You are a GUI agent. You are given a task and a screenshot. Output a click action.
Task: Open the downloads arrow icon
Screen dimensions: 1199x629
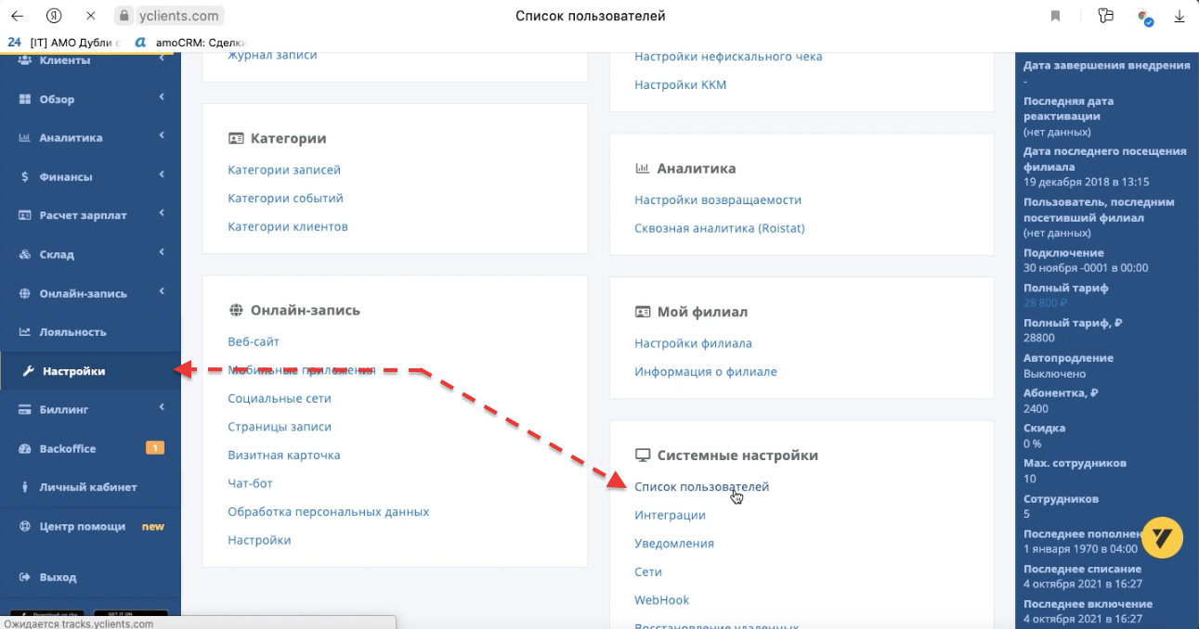(x=1179, y=16)
